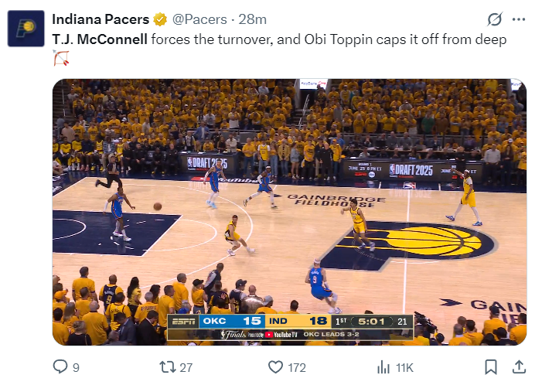Image resolution: width=542 pixels, height=385 pixels.
Task: Bookmark this Pacers post
Action: (490, 367)
